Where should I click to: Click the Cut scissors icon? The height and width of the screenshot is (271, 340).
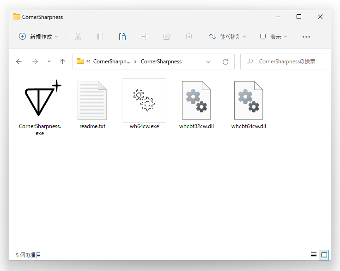(78, 37)
